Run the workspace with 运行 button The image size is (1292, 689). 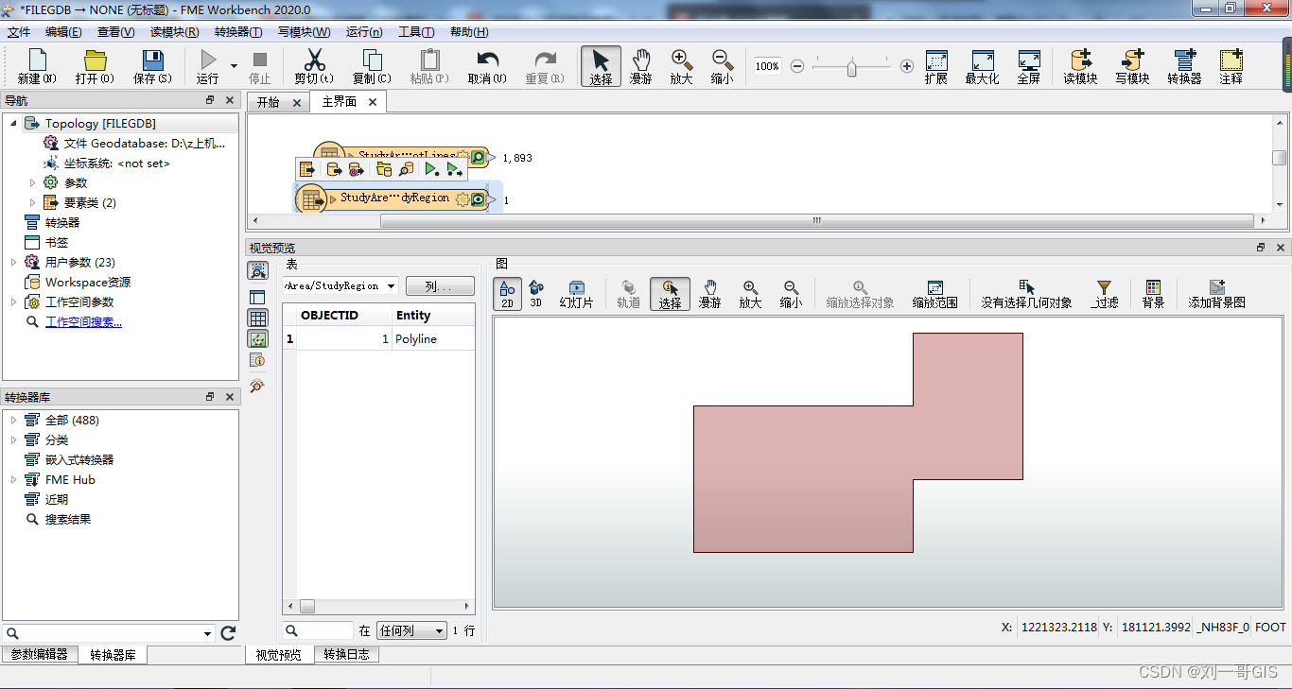pos(208,67)
